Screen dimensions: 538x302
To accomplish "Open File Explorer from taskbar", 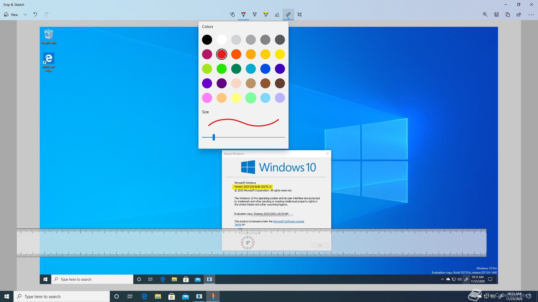I will 158,296.
